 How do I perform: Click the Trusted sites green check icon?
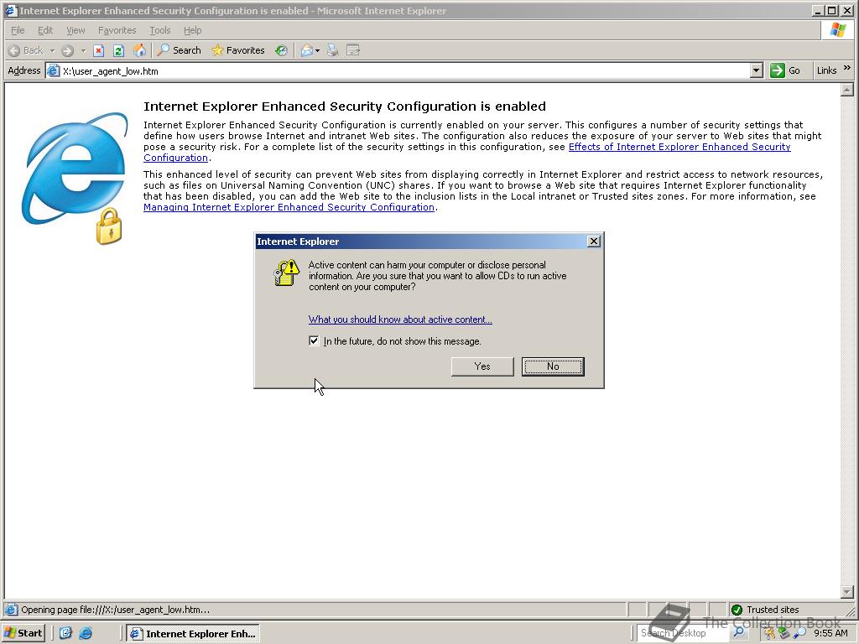(737, 610)
